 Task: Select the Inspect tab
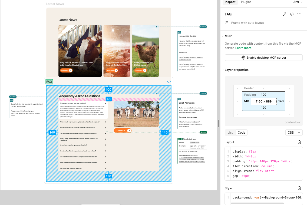click(230, 2)
